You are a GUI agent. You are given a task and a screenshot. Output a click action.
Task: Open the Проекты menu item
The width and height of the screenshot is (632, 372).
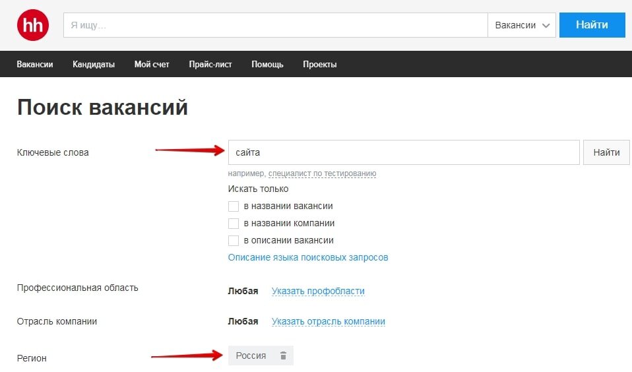coord(319,64)
